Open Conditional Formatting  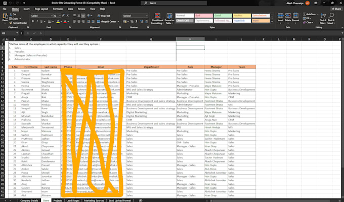pyautogui.click(x=157, y=19)
